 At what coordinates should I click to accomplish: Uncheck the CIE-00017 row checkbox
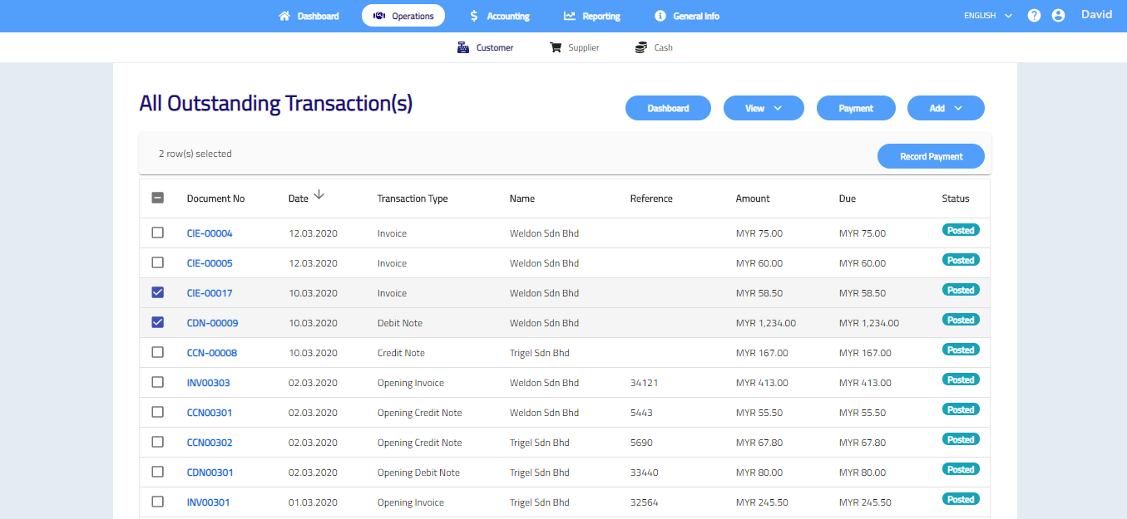pyautogui.click(x=158, y=292)
